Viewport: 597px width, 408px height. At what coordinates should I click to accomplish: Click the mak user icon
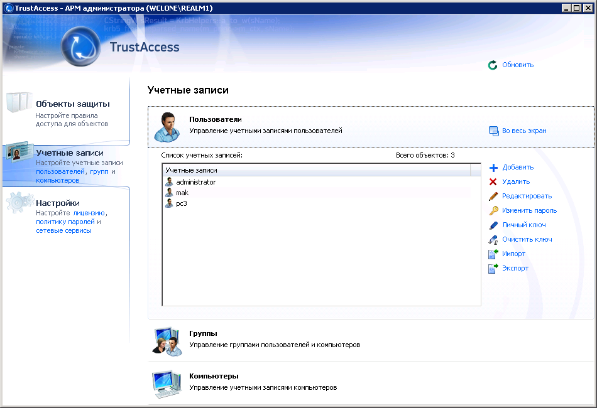coord(169,193)
